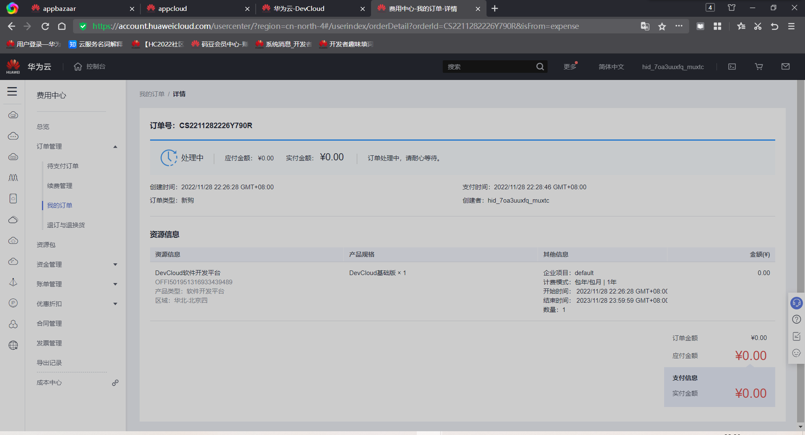Go back with the browser back arrow
Viewport: 805px width, 435px height.
click(11, 26)
